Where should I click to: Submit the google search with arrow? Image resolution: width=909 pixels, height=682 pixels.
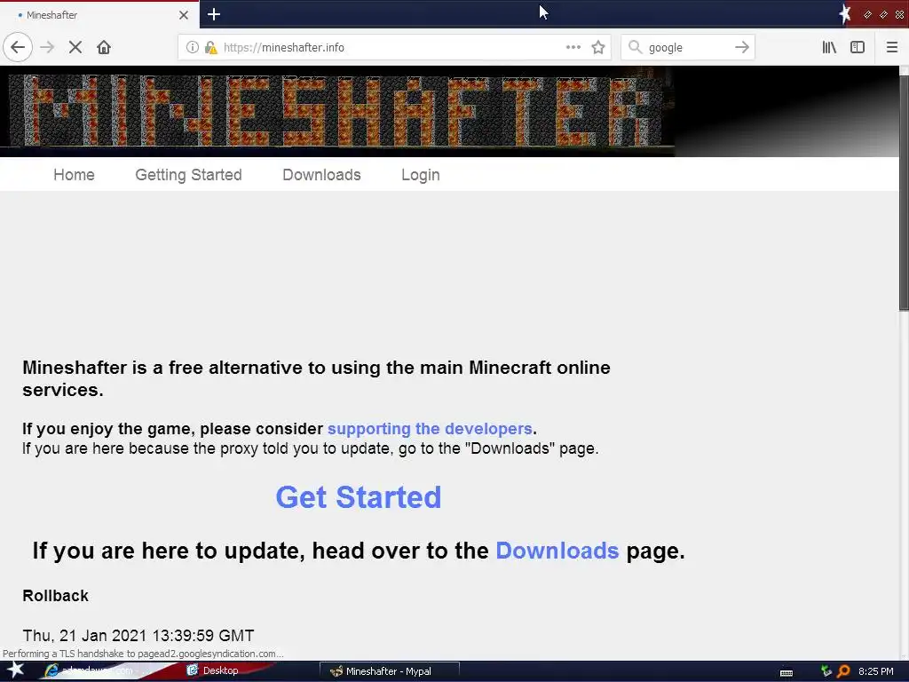pyautogui.click(x=742, y=47)
